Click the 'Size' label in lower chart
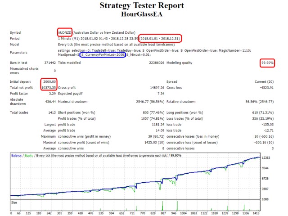288x216 pixels. coord(14,202)
